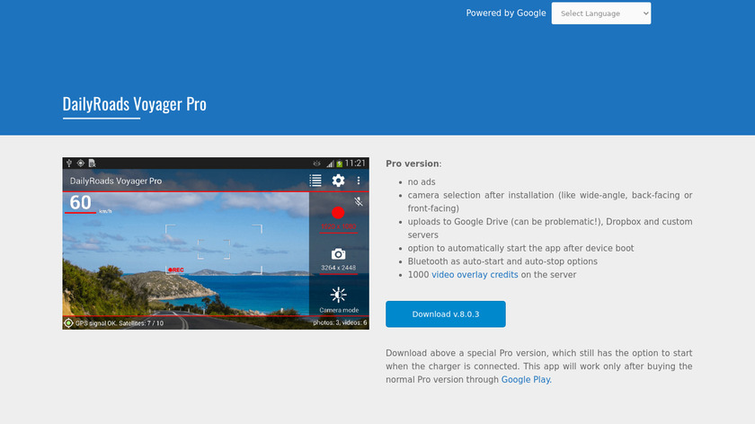Viewport: 755px width, 424px height.
Task: Click the USB icon in phone status bar
Action: [69, 163]
